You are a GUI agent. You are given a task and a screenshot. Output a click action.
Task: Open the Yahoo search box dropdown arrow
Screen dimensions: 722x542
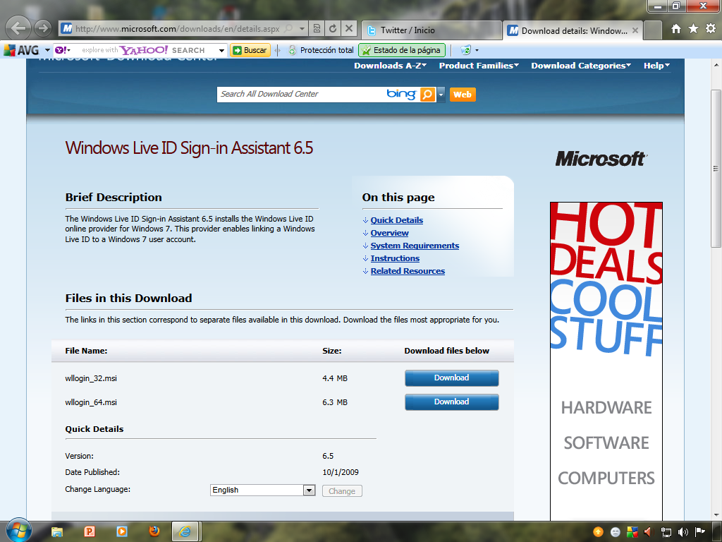(222, 51)
